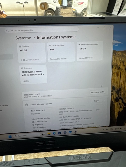Maximize the Settings window

[x=104, y=27]
